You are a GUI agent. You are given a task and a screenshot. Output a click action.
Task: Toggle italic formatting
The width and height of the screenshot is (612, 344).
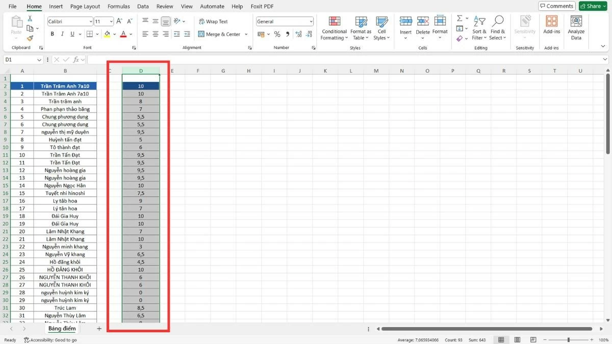pyautogui.click(x=62, y=34)
